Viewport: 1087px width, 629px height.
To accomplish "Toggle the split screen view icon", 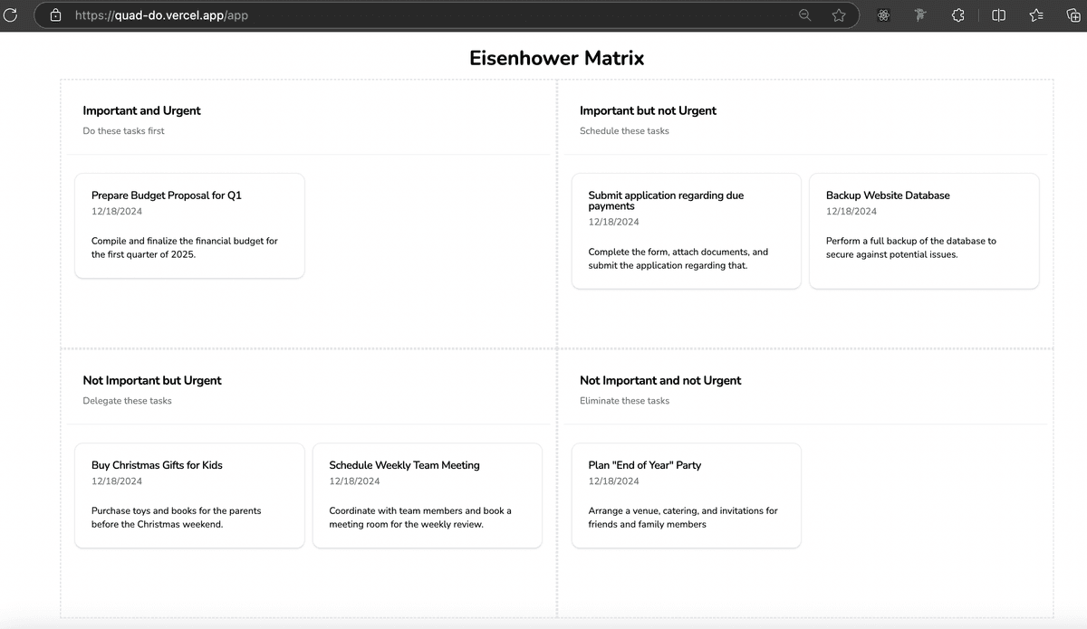I will [x=998, y=15].
